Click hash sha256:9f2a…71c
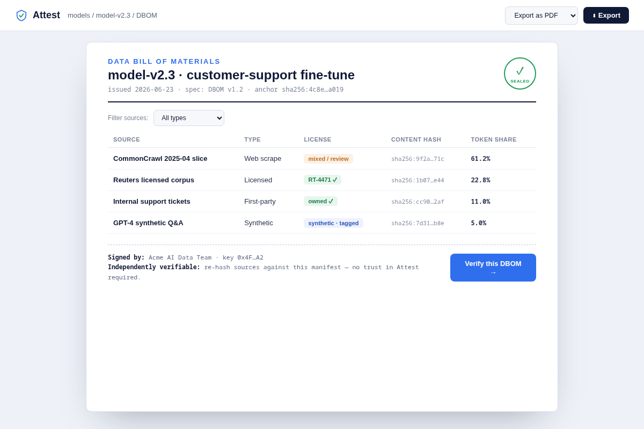644x429 pixels. [x=418, y=159]
